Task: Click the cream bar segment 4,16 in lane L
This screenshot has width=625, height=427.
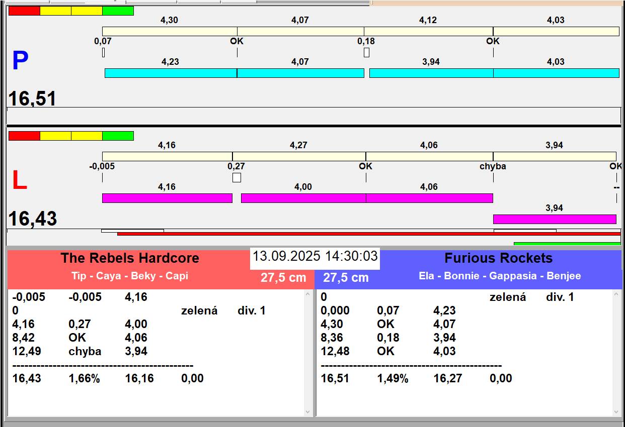Action: pyautogui.click(x=167, y=156)
